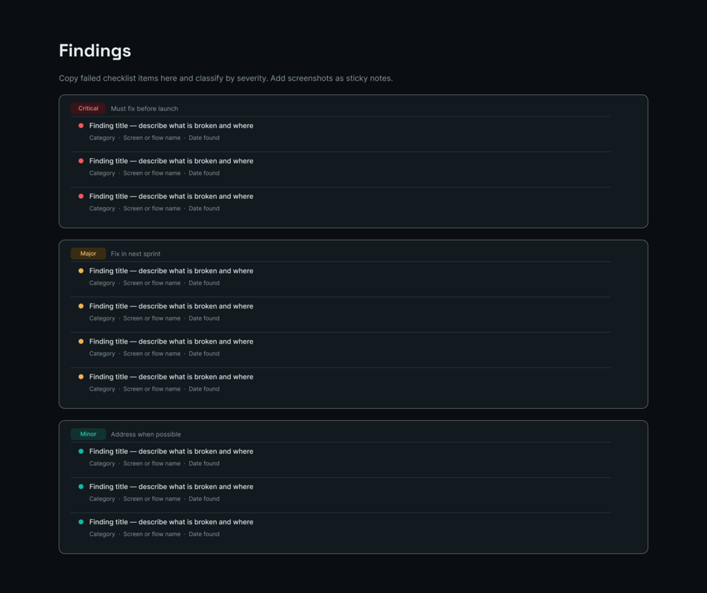This screenshot has height=593, width=707.
Task: Click the orange dot of first Major finding
Action: (81, 271)
